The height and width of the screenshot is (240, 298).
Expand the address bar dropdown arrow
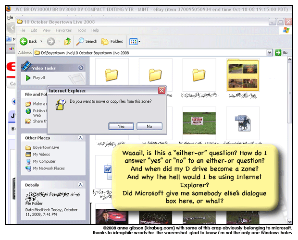point(270,52)
